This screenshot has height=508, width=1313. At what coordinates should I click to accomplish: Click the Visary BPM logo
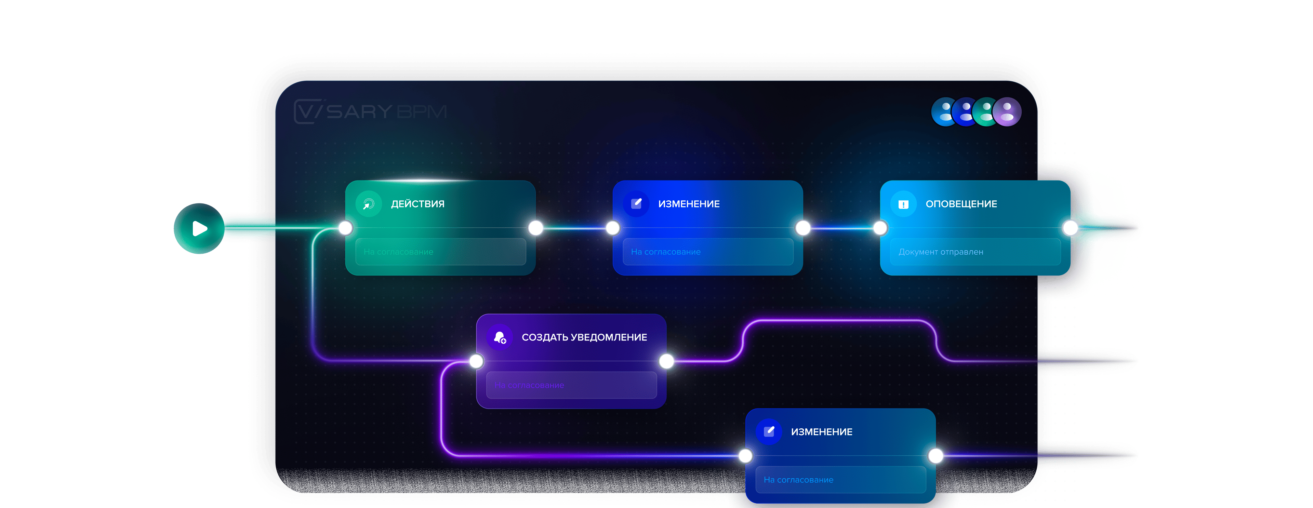371,111
